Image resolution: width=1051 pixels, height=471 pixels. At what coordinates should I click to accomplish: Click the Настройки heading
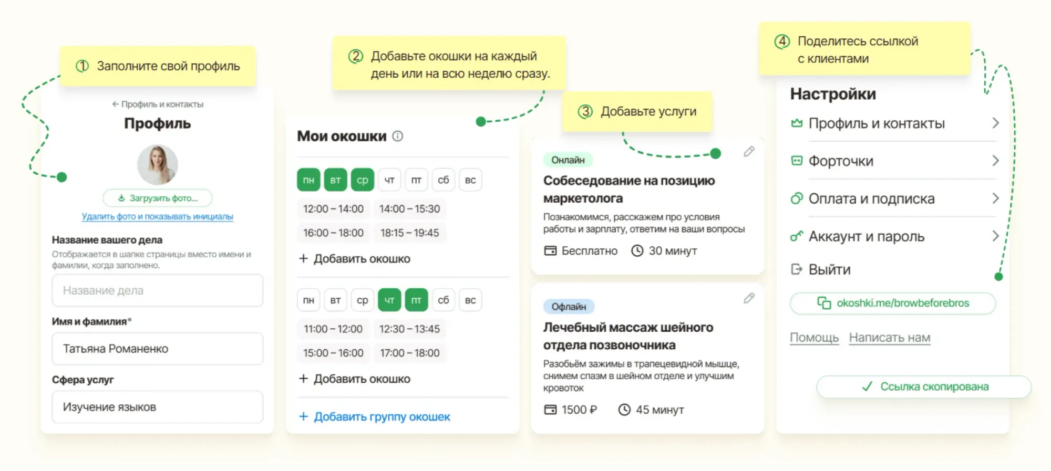tap(833, 94)
